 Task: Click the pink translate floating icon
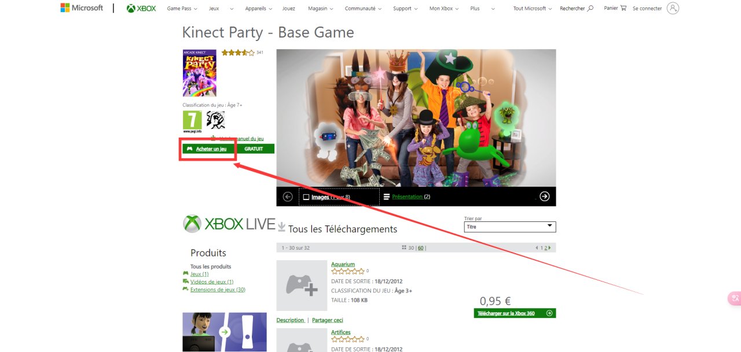[734, 299]
